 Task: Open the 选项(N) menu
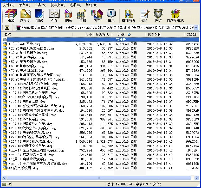click(x=75, y=5)
